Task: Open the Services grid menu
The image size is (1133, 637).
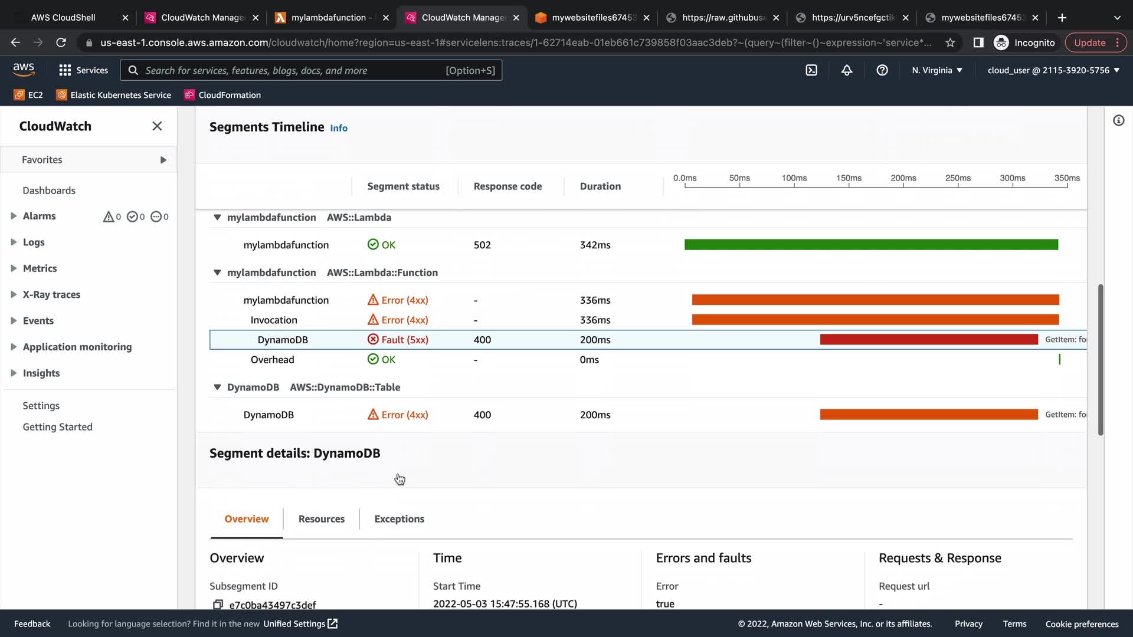Action: [x=83, y=70]
